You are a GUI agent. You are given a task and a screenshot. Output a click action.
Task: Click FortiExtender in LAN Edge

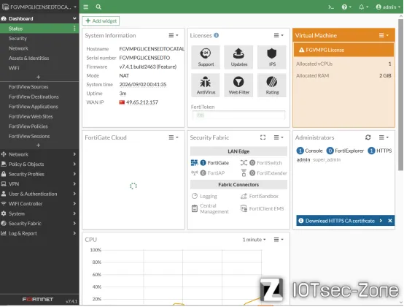click(x=264, y=173)
